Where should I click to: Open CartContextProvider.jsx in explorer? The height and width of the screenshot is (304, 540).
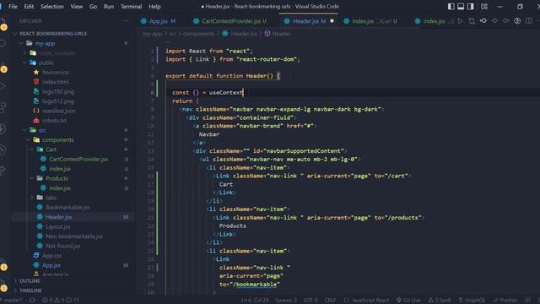[x=78, y=160]
